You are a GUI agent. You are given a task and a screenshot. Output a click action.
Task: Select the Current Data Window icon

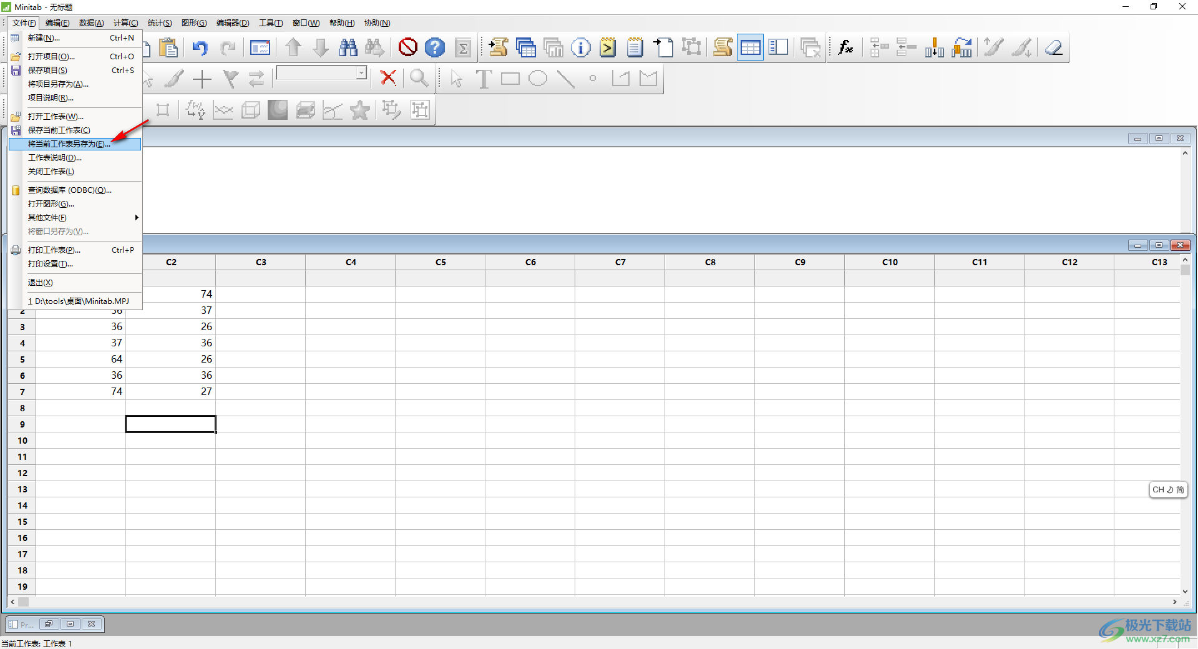751,47
